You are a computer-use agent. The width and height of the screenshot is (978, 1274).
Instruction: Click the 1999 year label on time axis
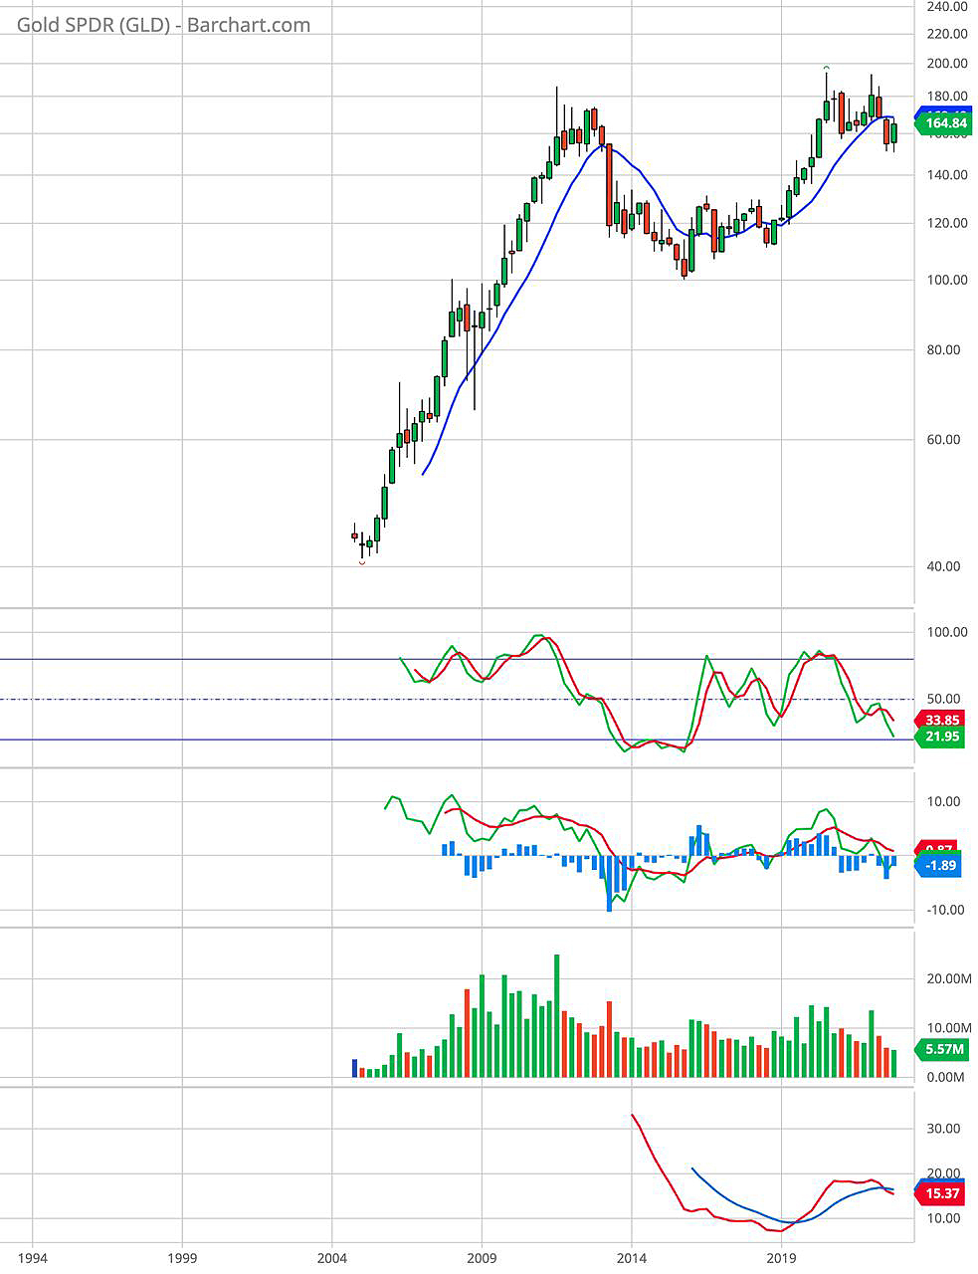tap(182, 1256)
